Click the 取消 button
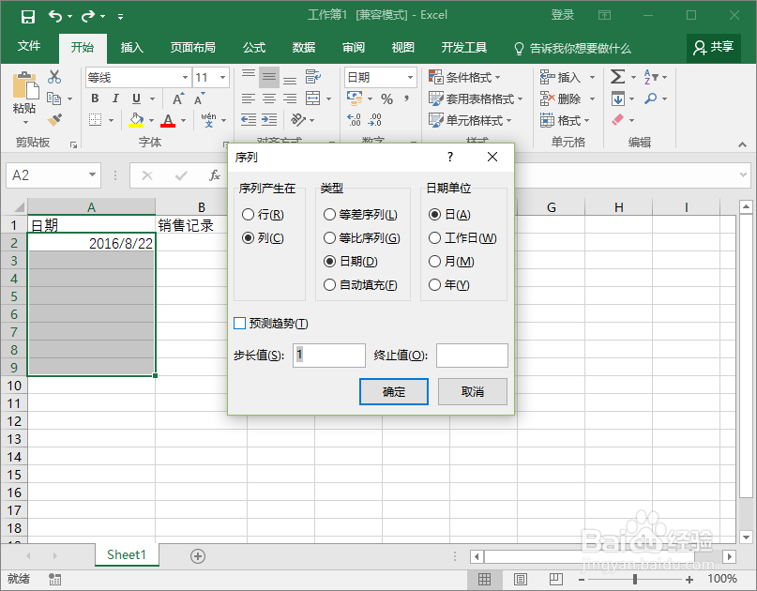Viewport: 757px width, 591px height. [x=472, y=391]
